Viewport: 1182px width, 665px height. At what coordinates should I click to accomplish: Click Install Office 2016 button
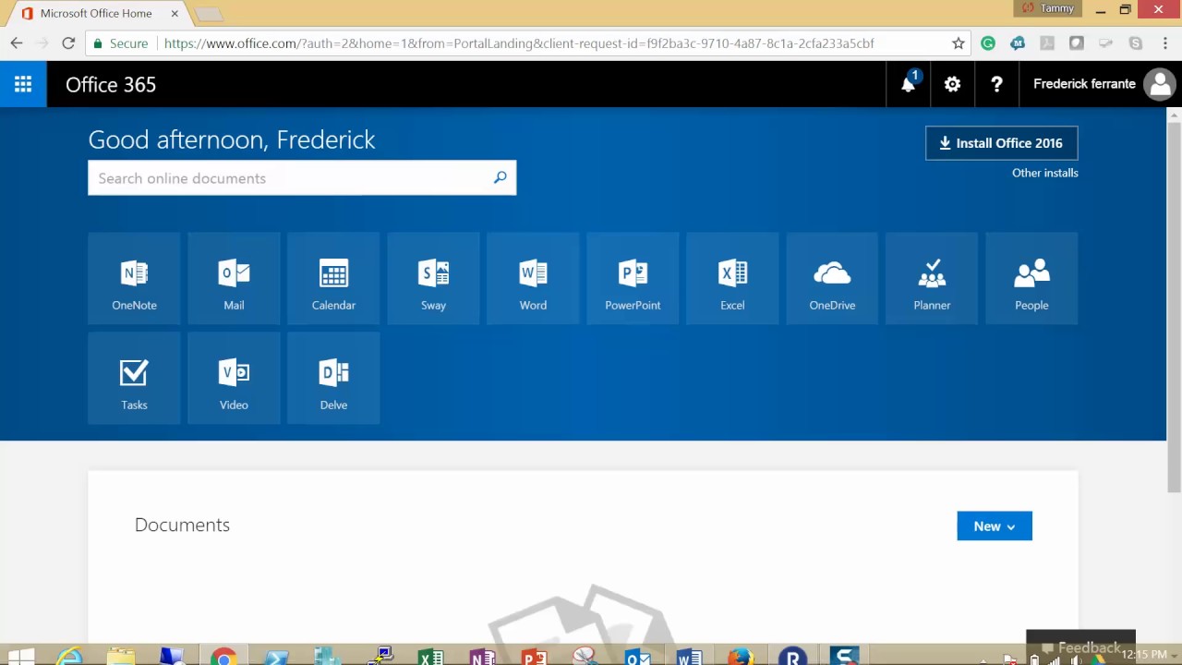pyautogui.click(x=1001, y=143)
